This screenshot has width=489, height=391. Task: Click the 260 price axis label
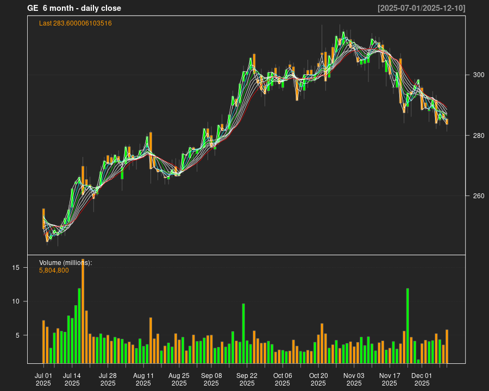pos(475,196)
